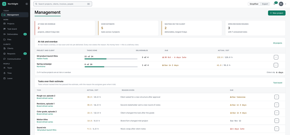Viewport: 290px width, 135px height.
Task: Click the Deliverables badge 4
Action: 25,34
